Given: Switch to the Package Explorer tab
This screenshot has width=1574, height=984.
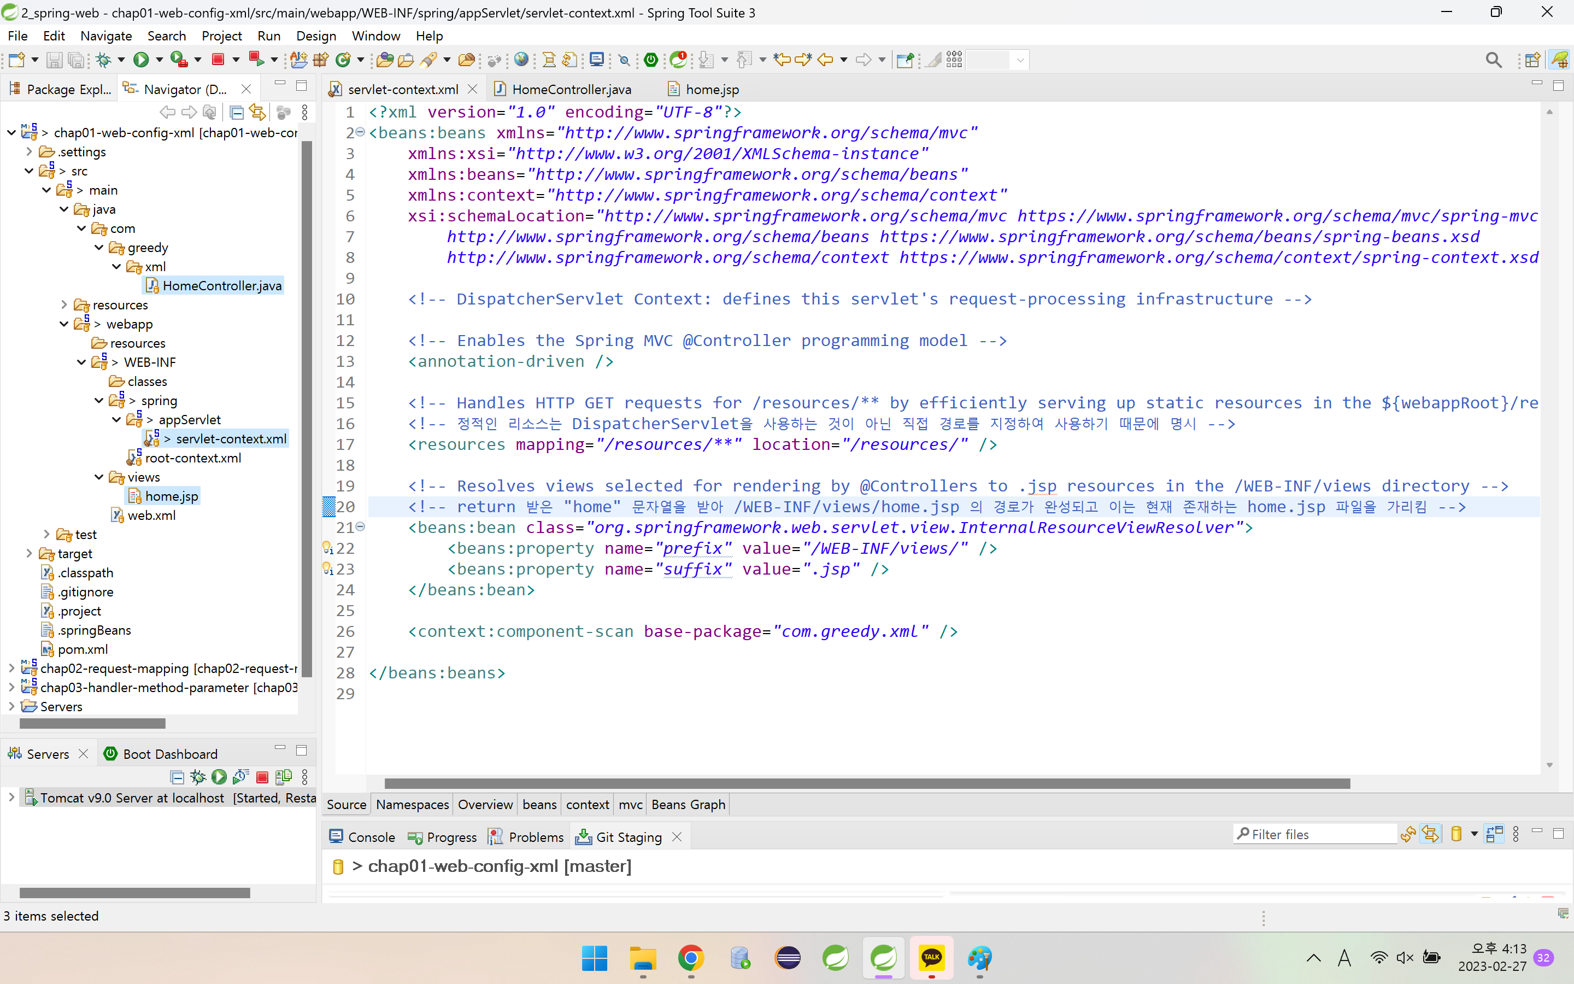Looking at the screenshot, I should (60, 89).
